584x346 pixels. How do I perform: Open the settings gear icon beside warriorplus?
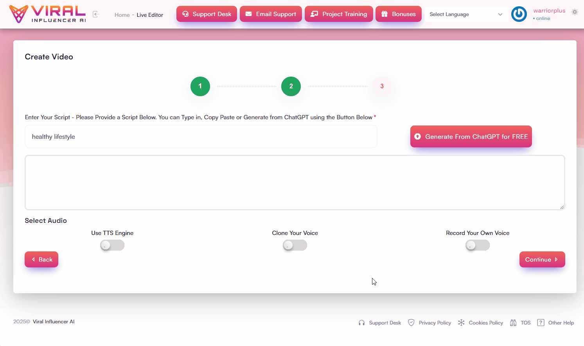[x=575, y=12]
